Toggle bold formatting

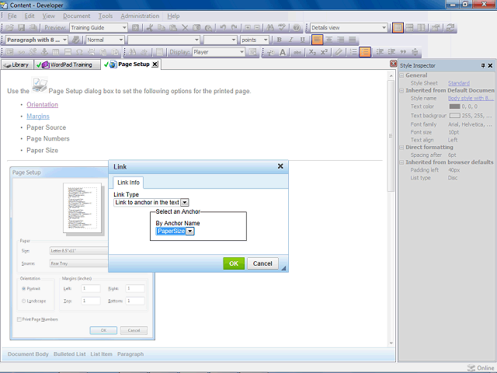(279, 40)
